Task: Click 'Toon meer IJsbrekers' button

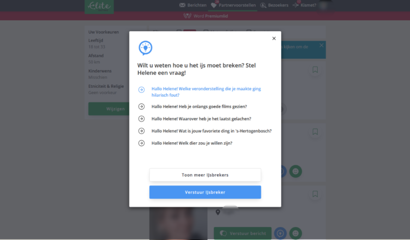Action: point(205,175)
